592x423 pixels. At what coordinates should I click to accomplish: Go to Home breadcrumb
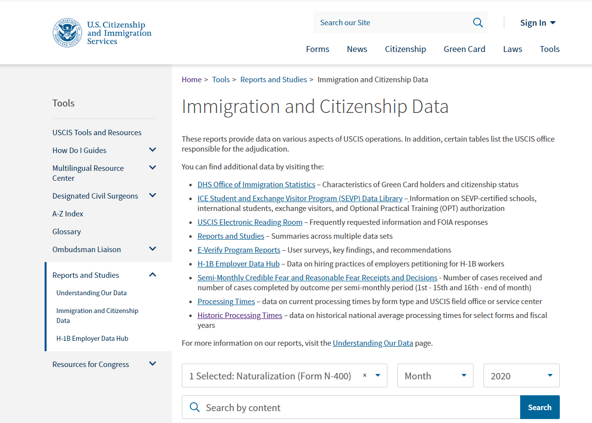click(191, 80)
